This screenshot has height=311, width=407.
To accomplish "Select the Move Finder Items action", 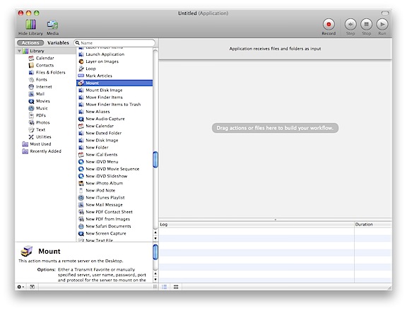I will point(114,98).
